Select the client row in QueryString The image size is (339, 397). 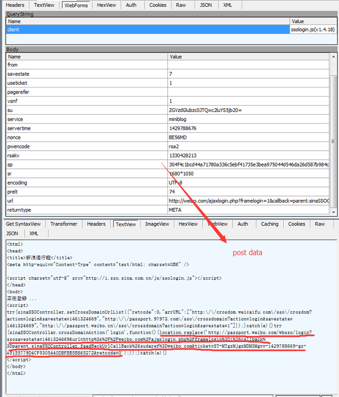pos(14,29)
